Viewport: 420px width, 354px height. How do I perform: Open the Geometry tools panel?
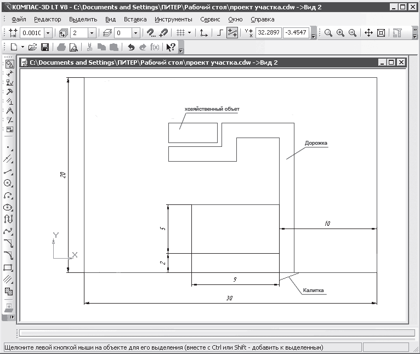10,64
